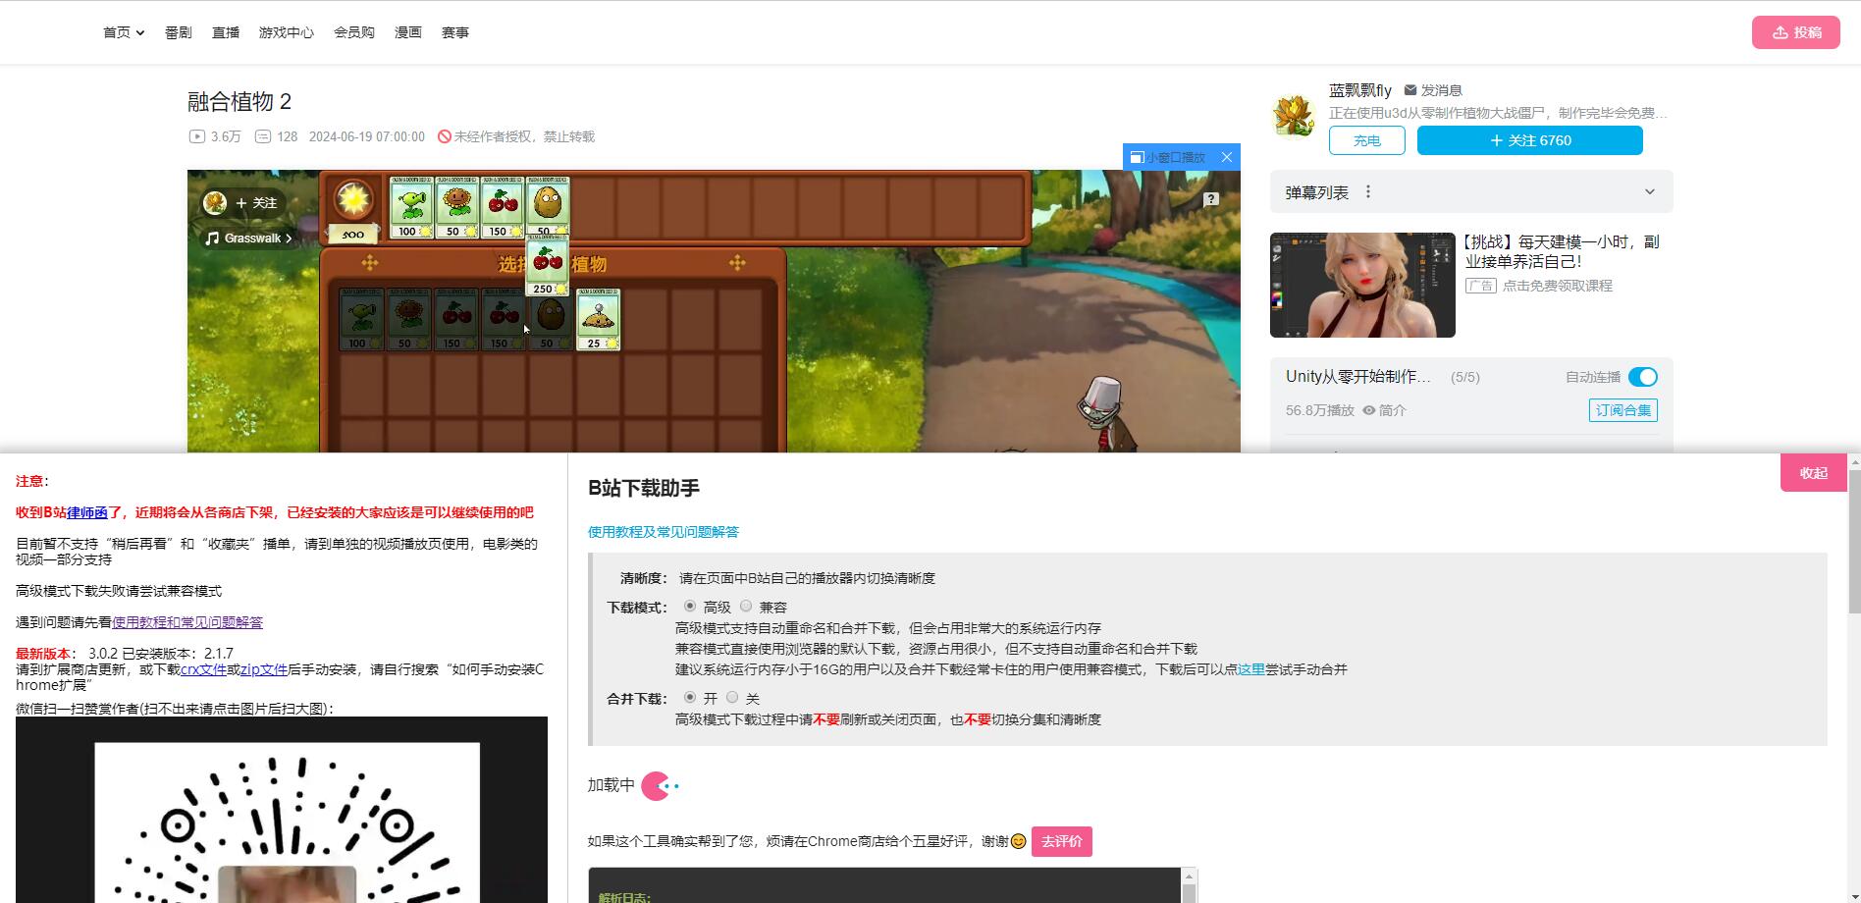Open the 弹幕列表 three-dot options menu
1861x903 pixels.
point(1368,192)
